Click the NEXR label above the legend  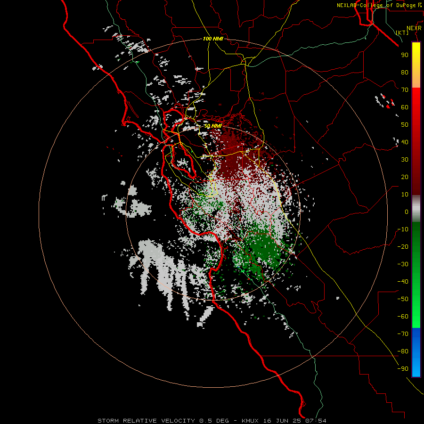[414, 28]
